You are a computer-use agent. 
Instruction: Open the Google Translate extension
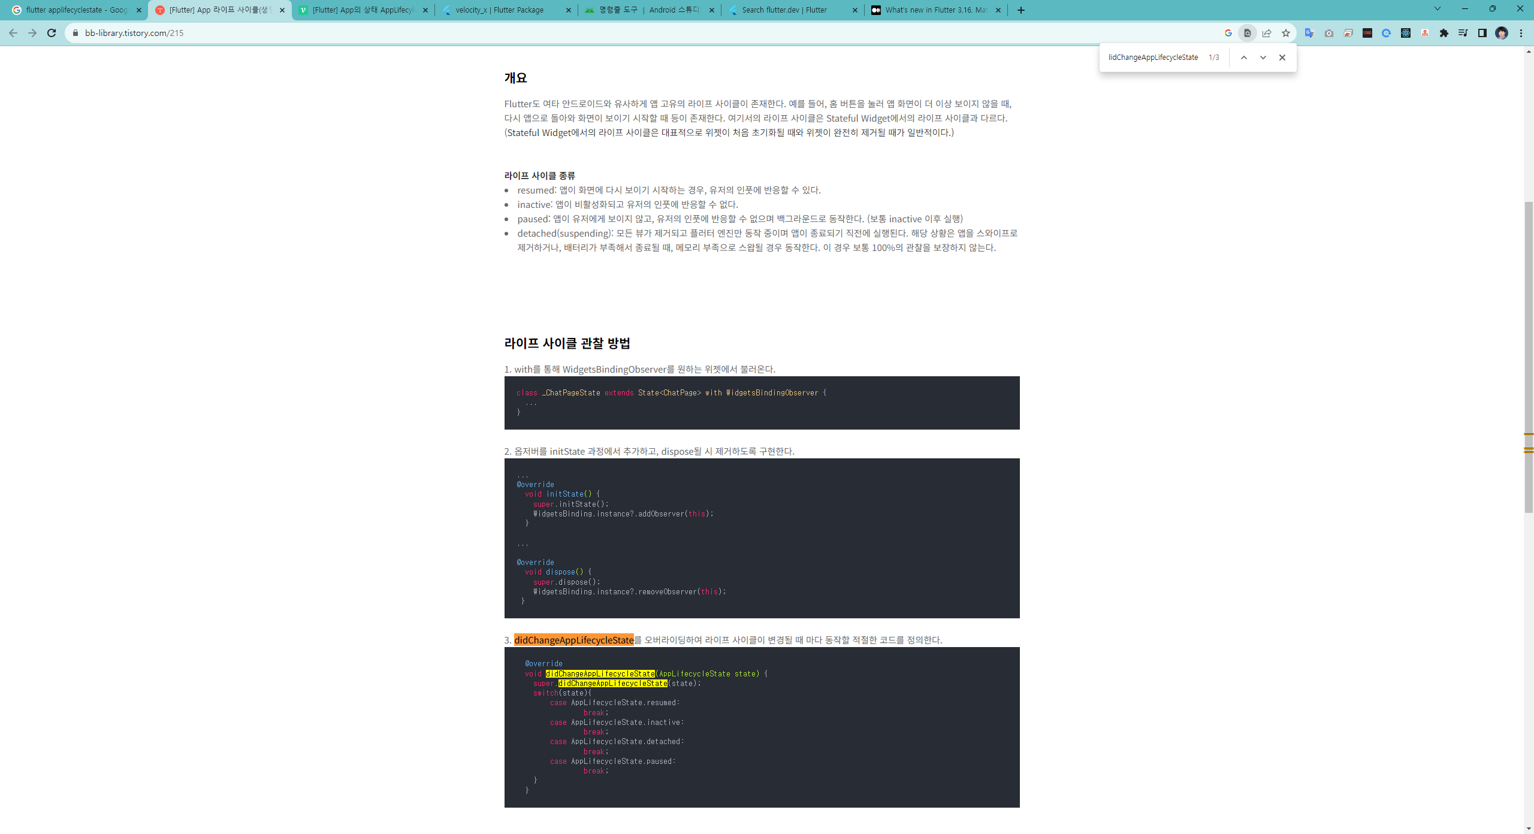pyautogui.click(x=1309, y=33)
